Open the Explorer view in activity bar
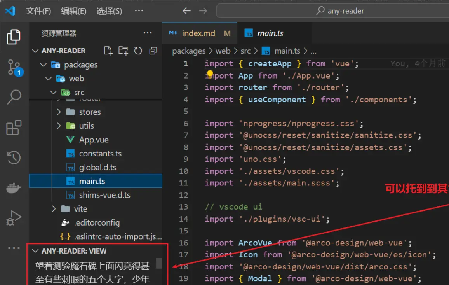Viewport: 449px width, 285px height. 14,37
